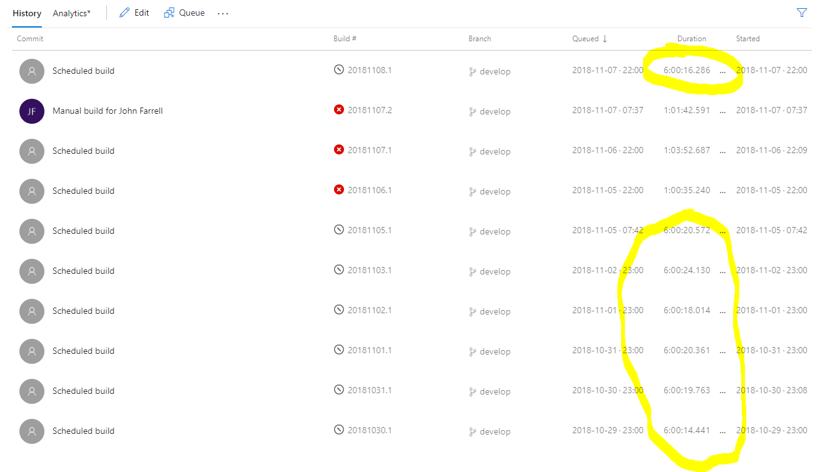Open row ellipsis menu for build 20181107.2
820x472 pixels.
pyautogui.click(x=723, y=111)
